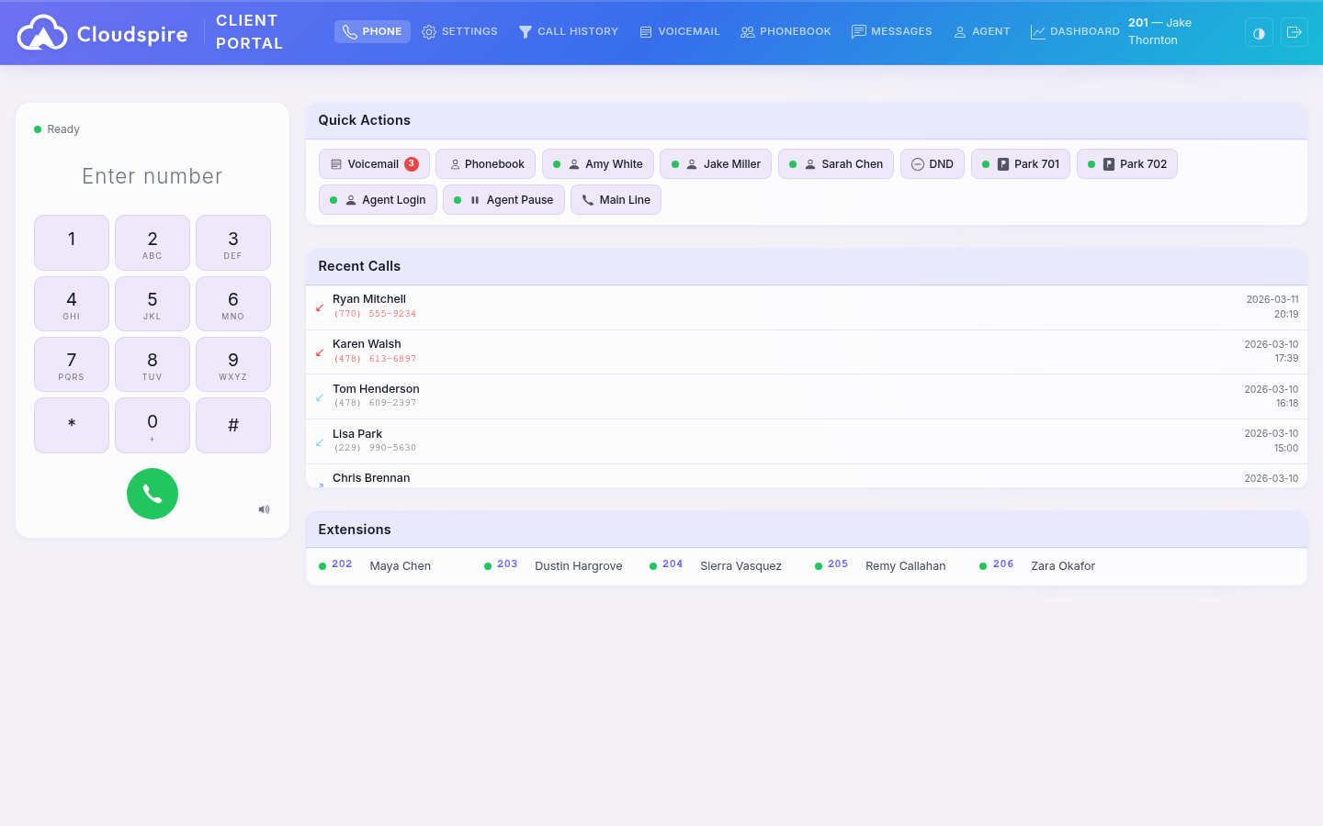This screenshot has height=826, width=1323.
Task: Open Voicemail quick action showing 3 messages
Action: click(x=374, y=163)
